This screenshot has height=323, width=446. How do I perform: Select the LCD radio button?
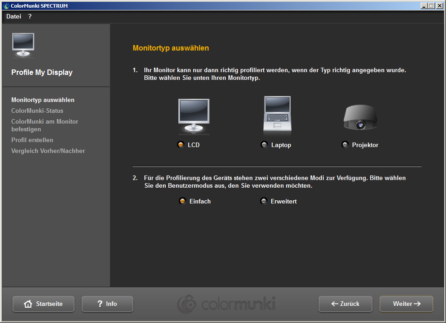[x=181, y=144]
